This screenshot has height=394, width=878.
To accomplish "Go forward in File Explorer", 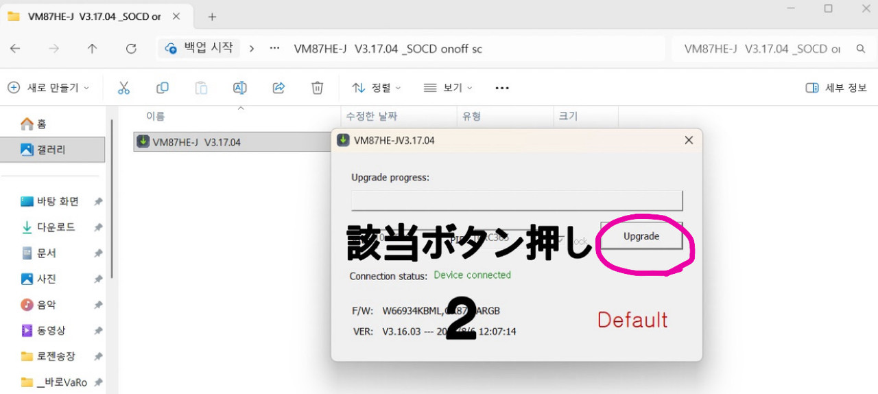I will 54,49.
